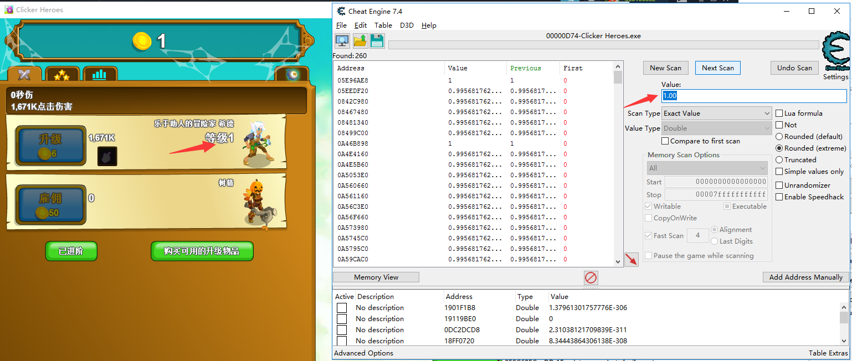
Task: Check Compare to first scan
Action: point(665,141)
